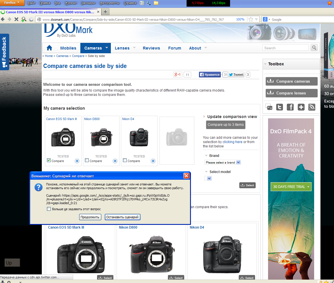The image size is (334, 283).
Task: Click the Google +1 button
Action: 177,75
